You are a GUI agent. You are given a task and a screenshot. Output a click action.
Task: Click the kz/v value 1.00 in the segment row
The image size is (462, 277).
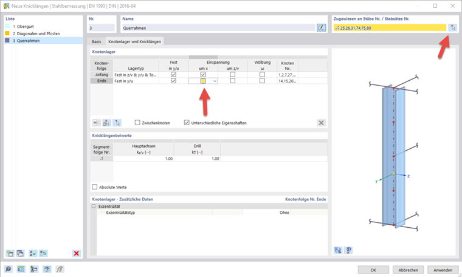(x=143, y=159)
